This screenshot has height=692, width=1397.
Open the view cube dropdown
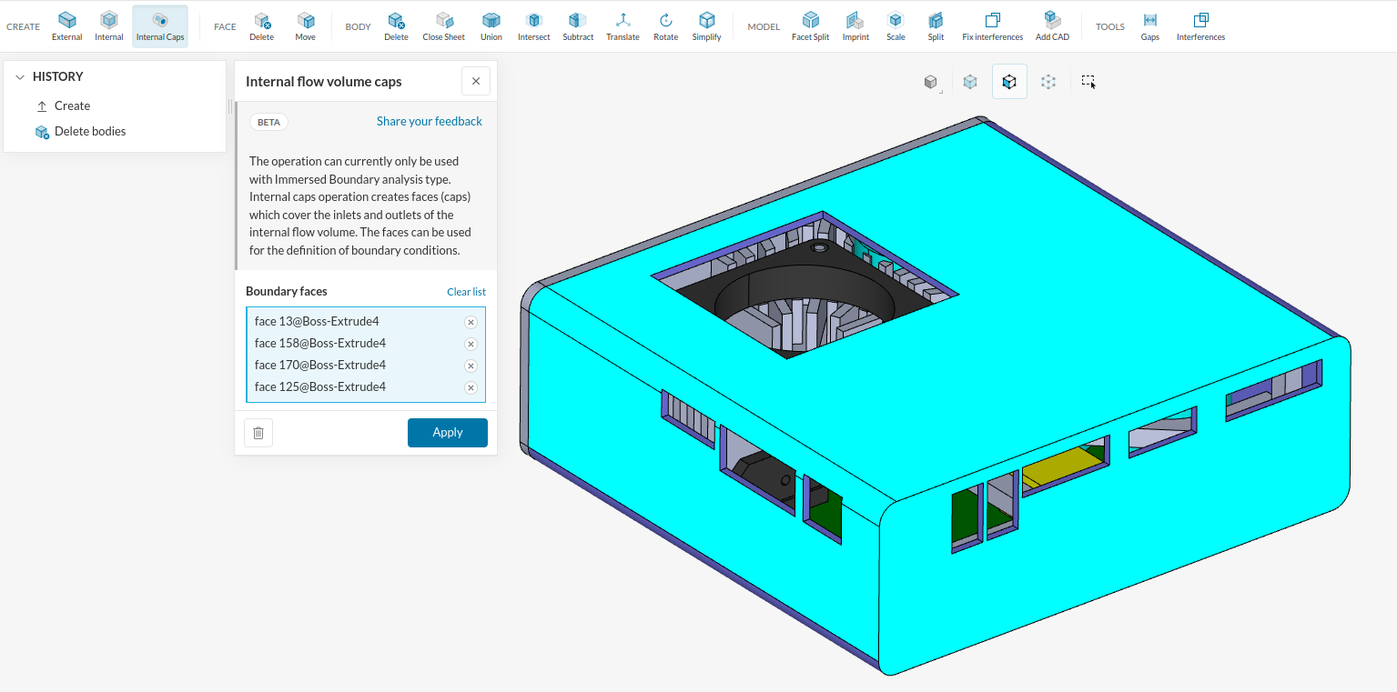pyautogui.click(x=931, y=83)
